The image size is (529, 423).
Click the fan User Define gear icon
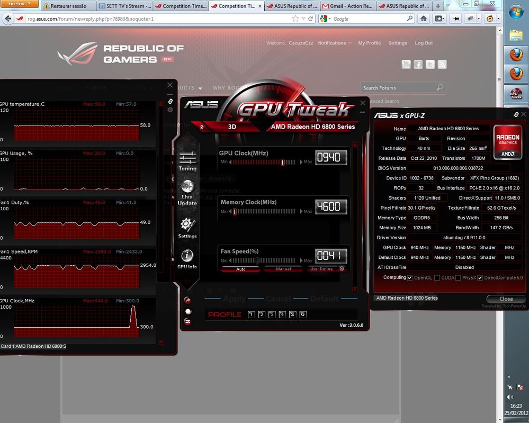(342, 269)
